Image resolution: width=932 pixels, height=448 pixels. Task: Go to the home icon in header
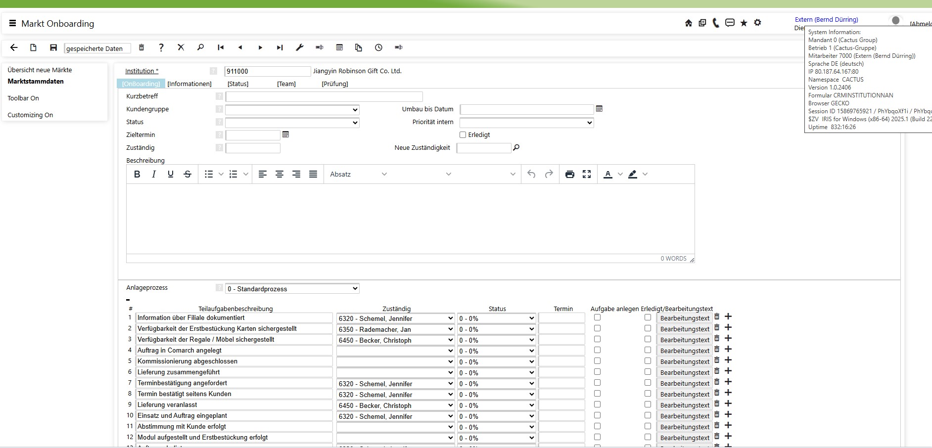coord(688,23)
